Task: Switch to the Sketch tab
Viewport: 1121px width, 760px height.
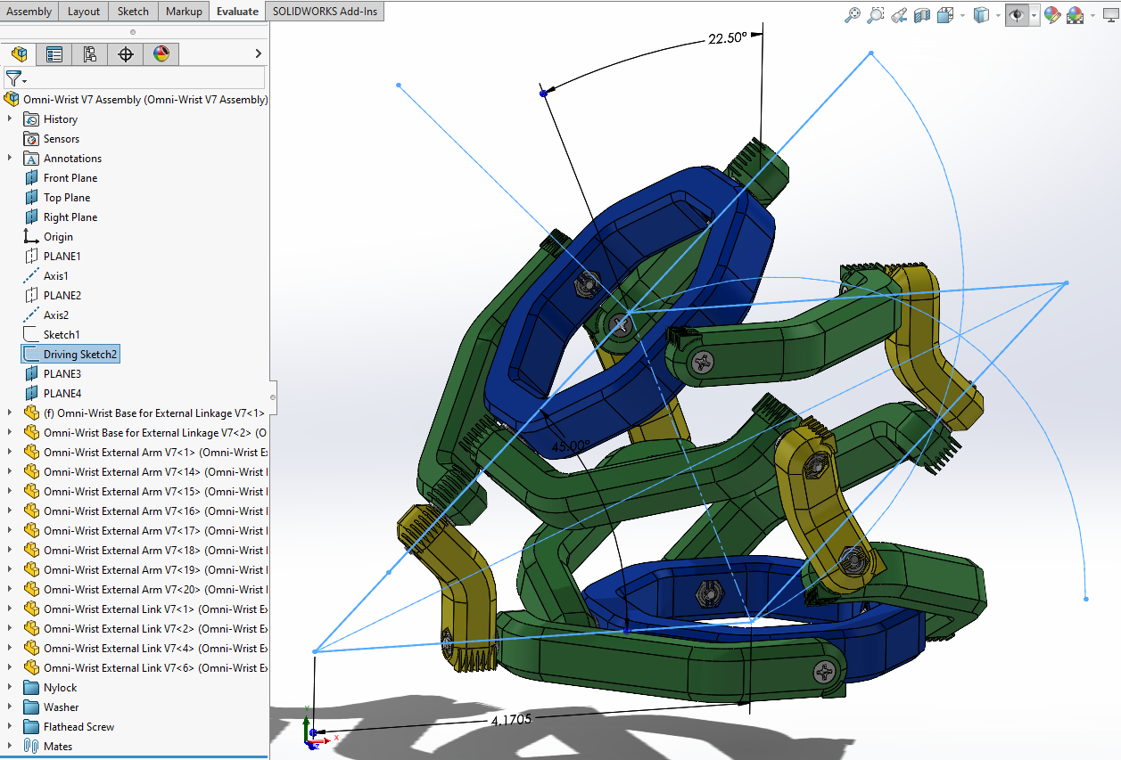Action: click(x=133, y=11)
